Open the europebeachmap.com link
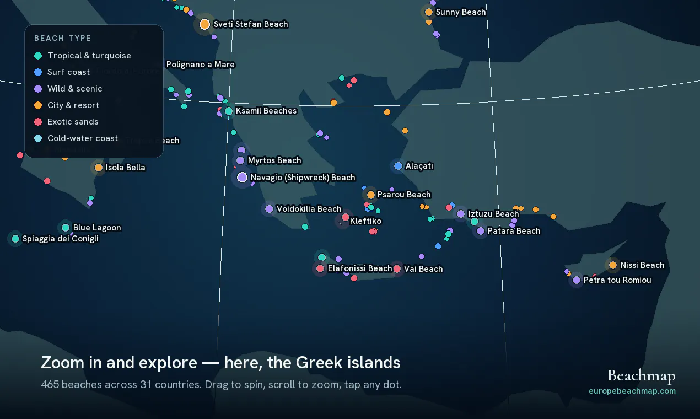Viewport: 700px width, 419px height. click(x=632, y=391)
